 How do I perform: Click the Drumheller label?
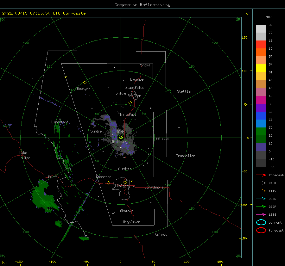[x=186, y=156]
